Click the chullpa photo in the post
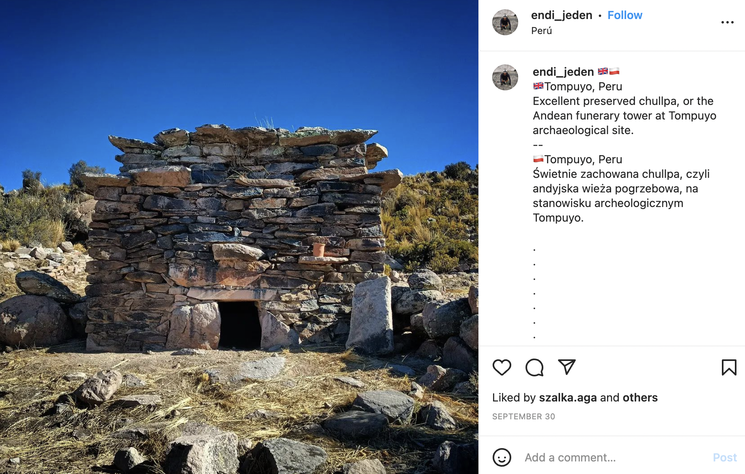This screenshot has width=745, height=474. click(x=239, y=237)
